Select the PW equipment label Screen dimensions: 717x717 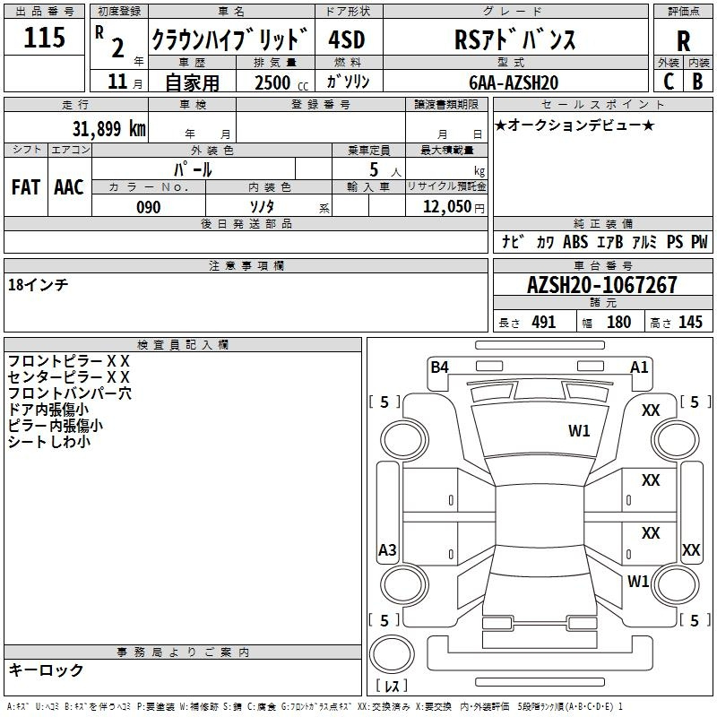[698, 242]
